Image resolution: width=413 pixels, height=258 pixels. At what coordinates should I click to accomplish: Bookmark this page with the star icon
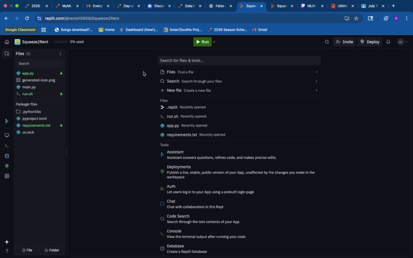pos(356,18)
